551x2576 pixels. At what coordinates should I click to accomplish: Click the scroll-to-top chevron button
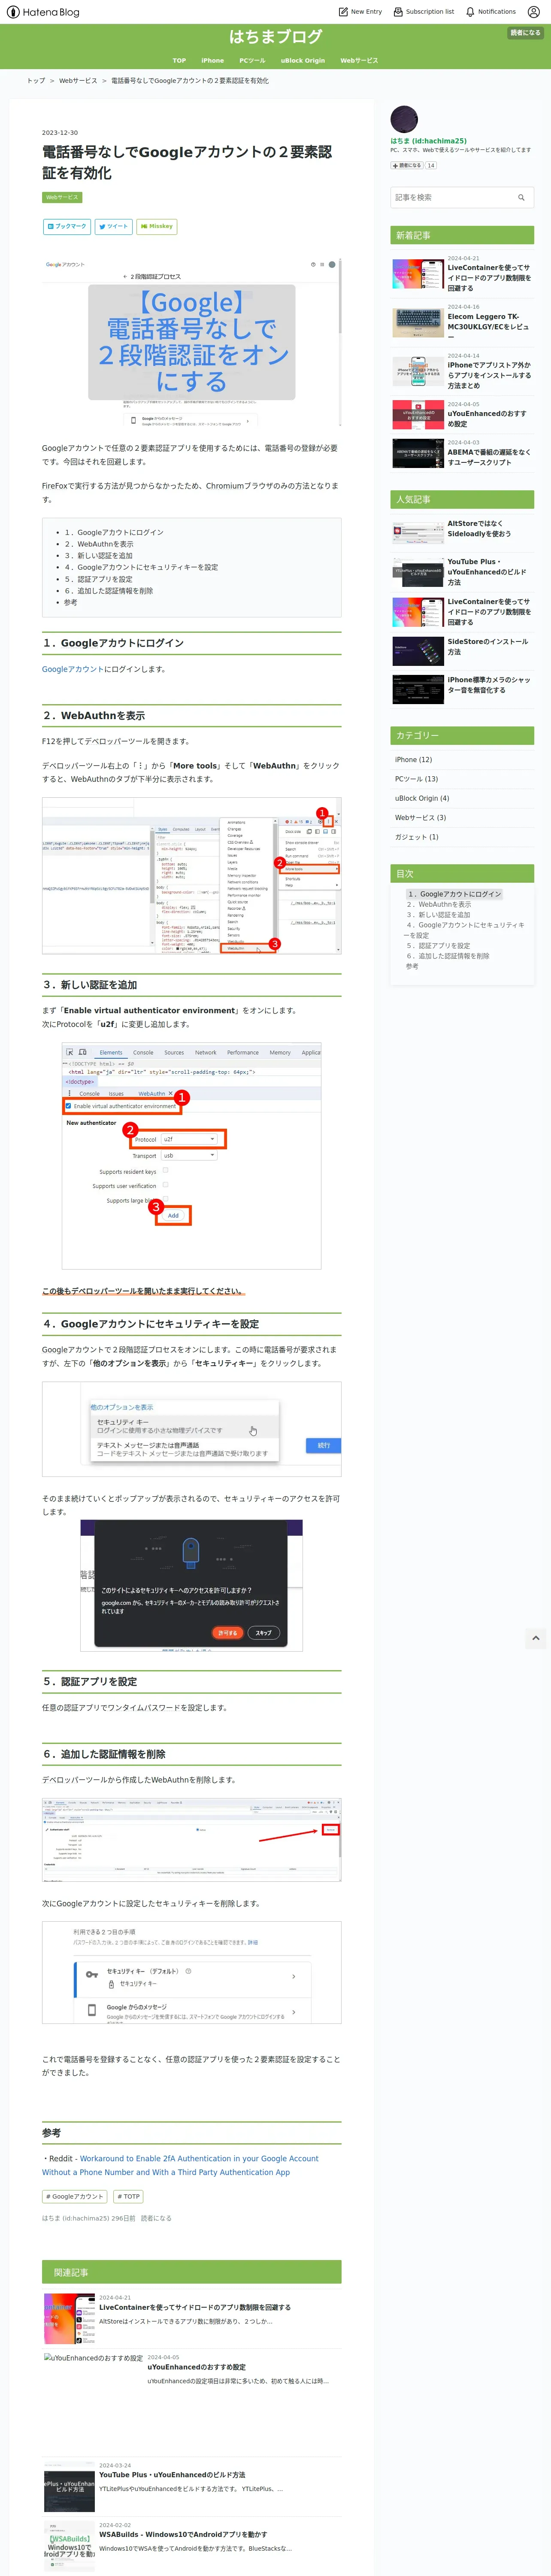[x=536, y=1638]
